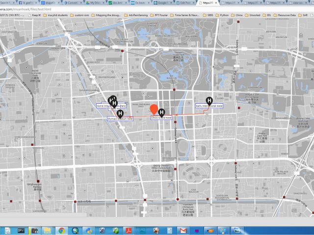314x235 pixels.
Task: Open the irsa phd students bookmark folder
Action: [55, 15]
